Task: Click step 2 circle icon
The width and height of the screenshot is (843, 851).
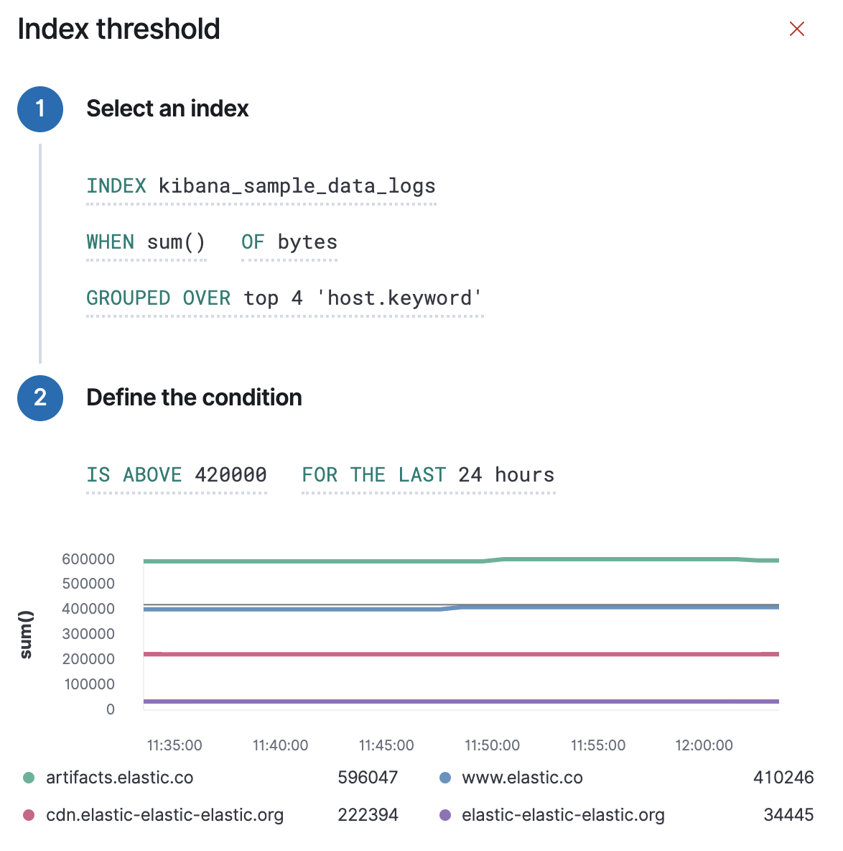Action: 40,397
